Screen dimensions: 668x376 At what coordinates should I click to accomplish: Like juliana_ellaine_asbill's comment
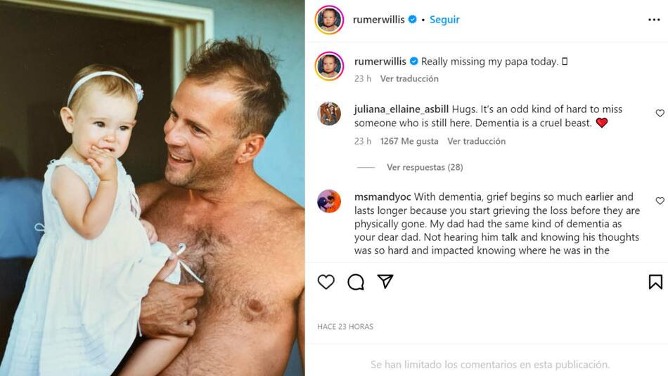click(x=660, y=113)
